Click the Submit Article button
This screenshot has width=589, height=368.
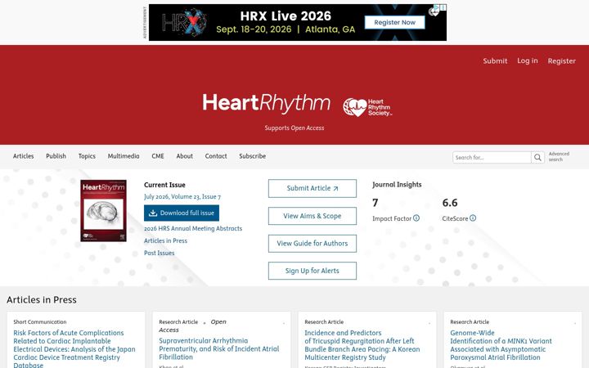312,189
